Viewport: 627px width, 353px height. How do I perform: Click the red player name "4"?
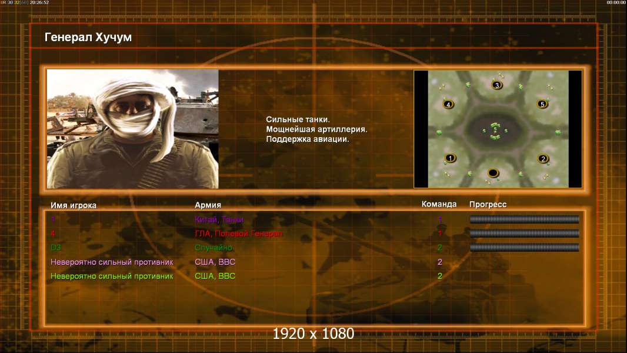coord(53,233)
